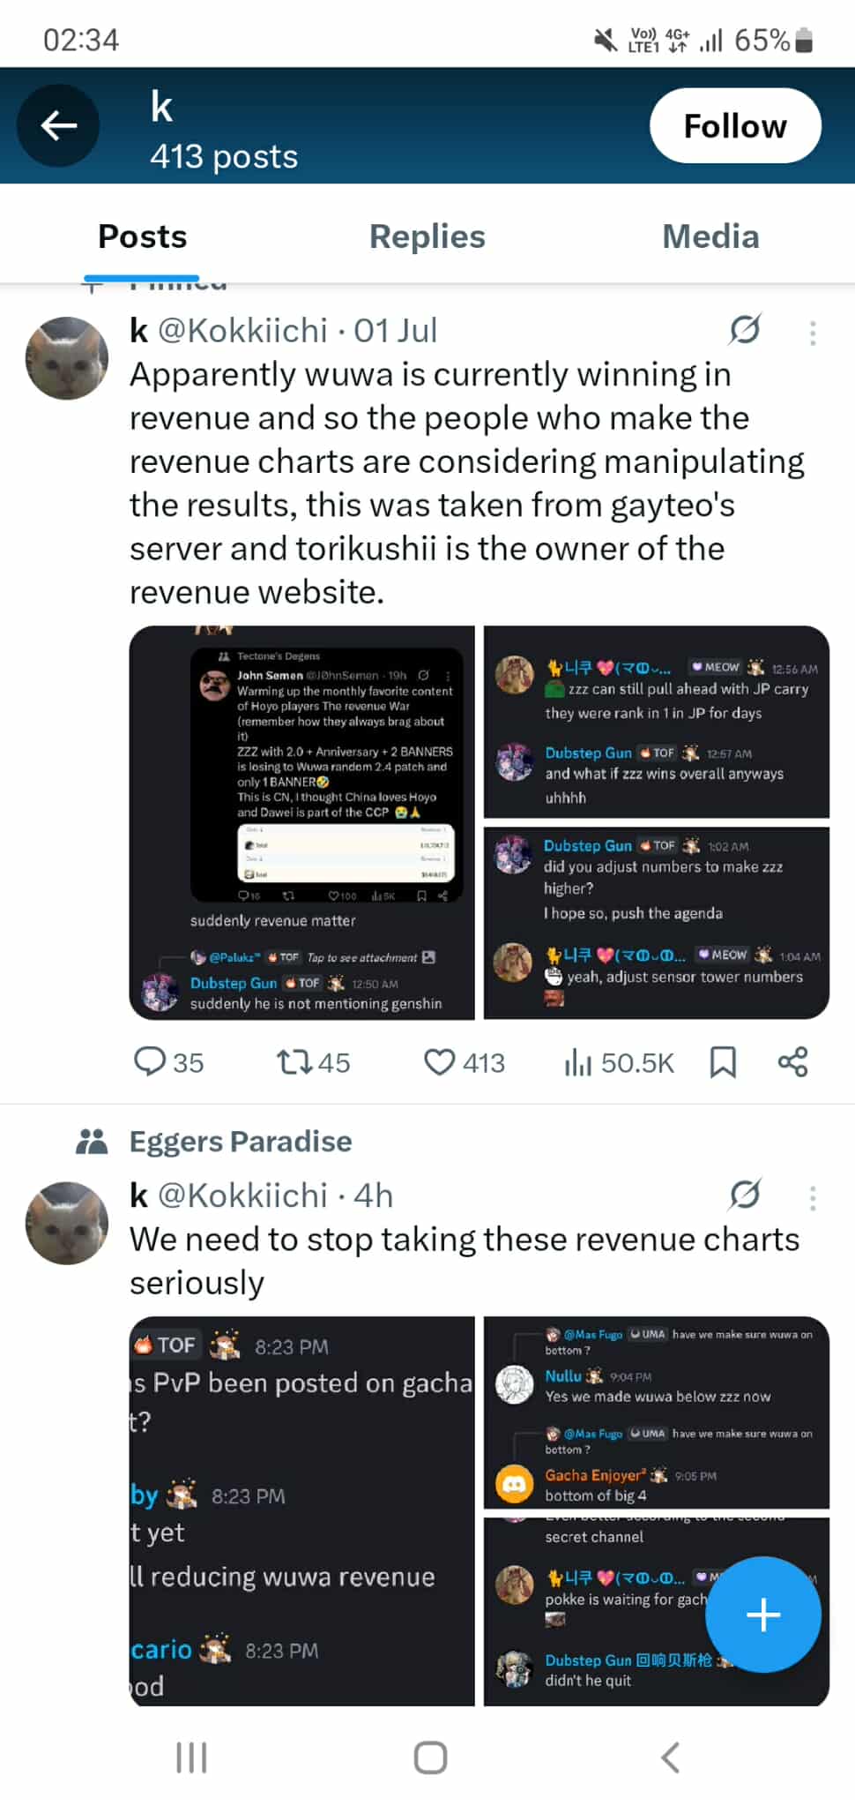Tap Grok icon on 4h post

745,1195
